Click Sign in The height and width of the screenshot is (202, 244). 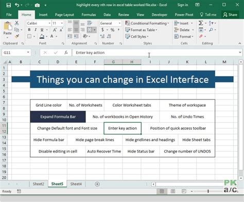[183, 5]
